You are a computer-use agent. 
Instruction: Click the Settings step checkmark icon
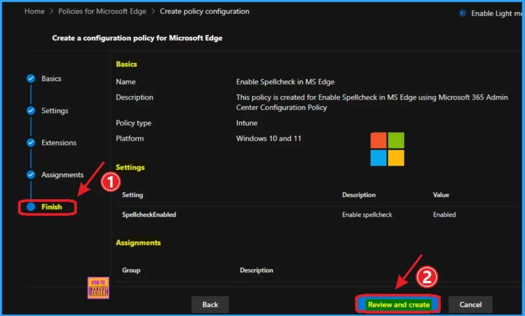(31, 111)
